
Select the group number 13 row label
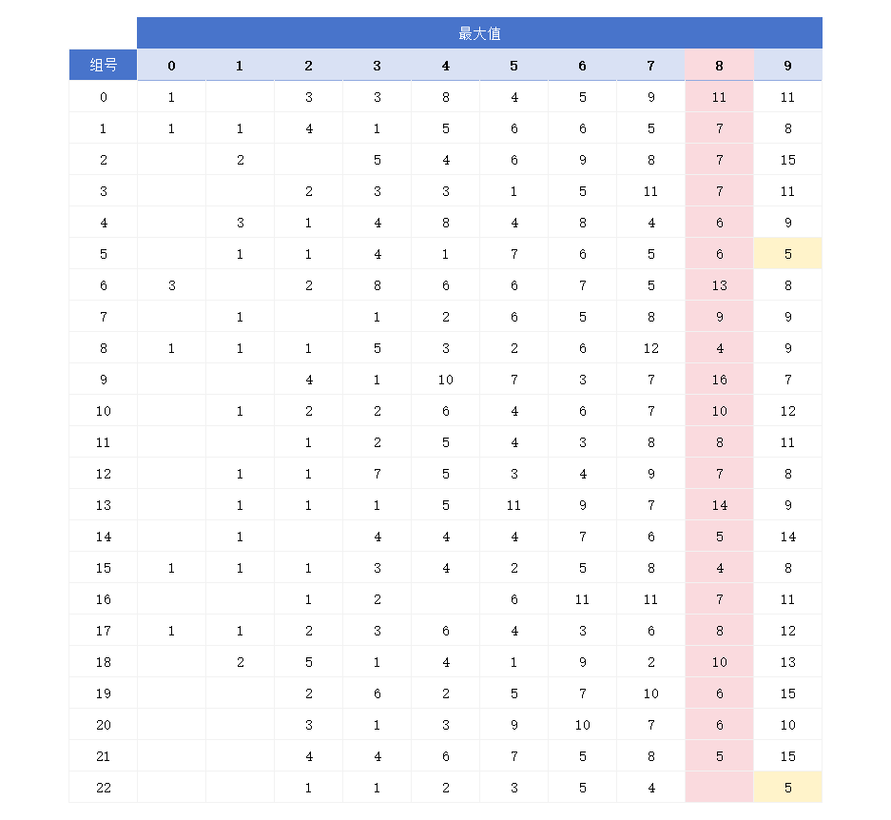click(103, 505)
